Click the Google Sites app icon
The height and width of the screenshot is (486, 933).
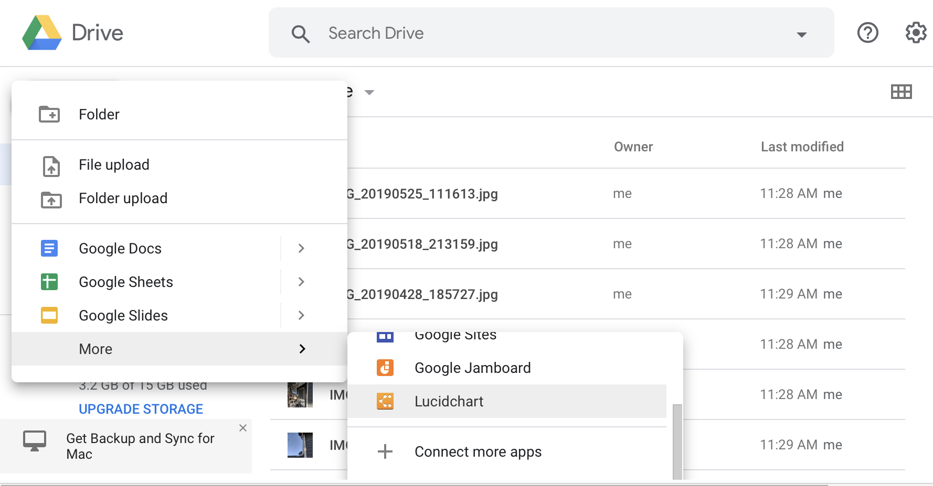point(385,336)
